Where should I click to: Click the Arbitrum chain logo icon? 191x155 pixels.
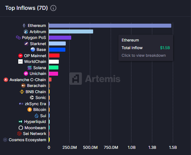click(x=26, y=32)
